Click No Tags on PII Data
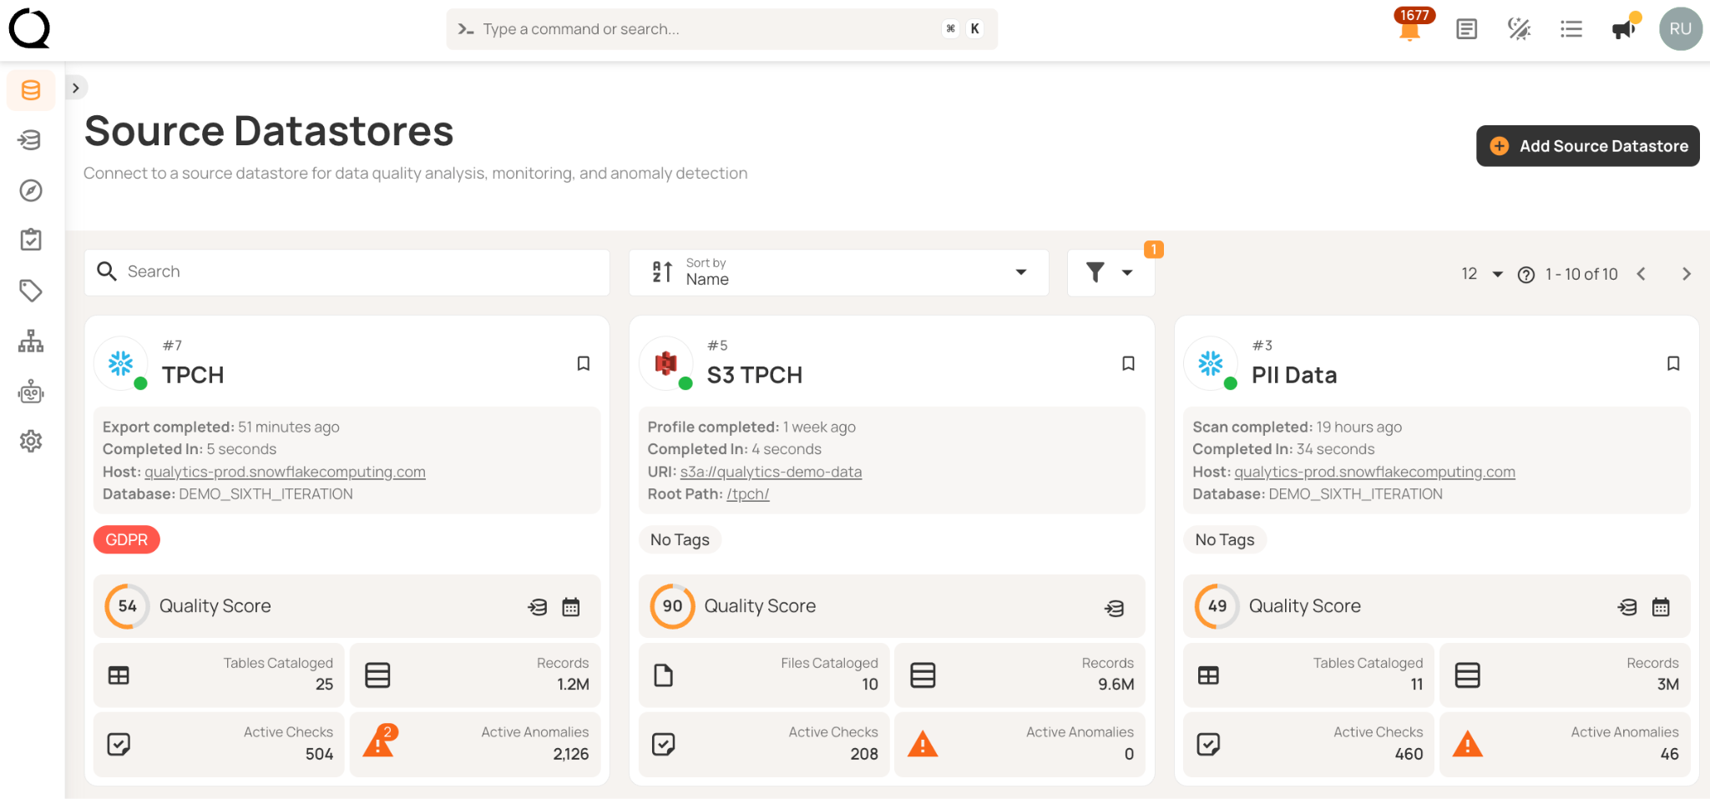 click(x=1225, y=539)
